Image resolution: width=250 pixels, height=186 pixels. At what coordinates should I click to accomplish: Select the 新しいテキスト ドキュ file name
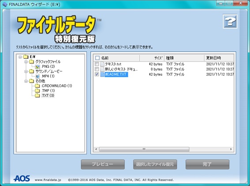tap(121, 69)
